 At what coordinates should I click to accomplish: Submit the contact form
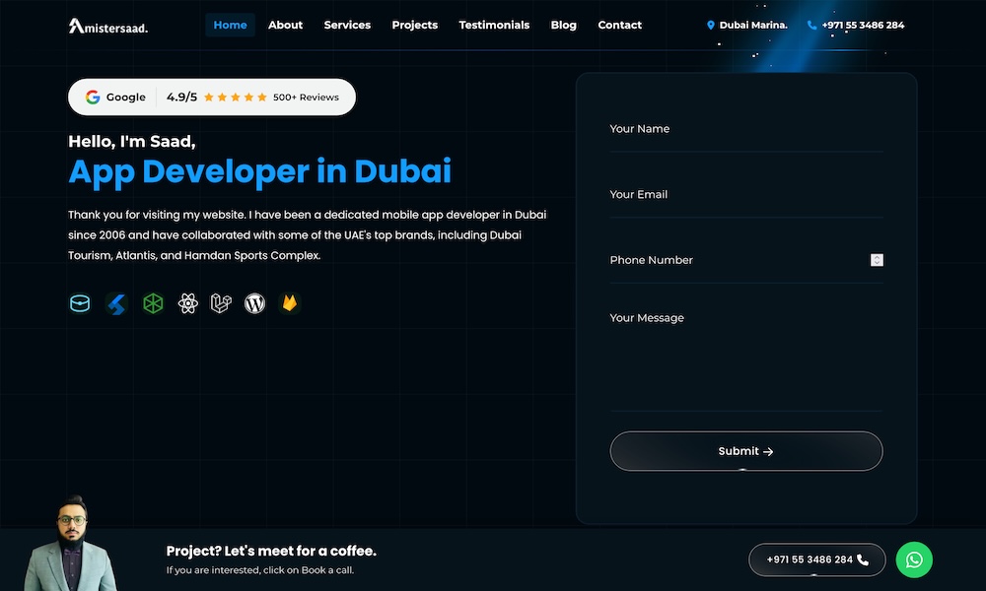coord(746,451)
